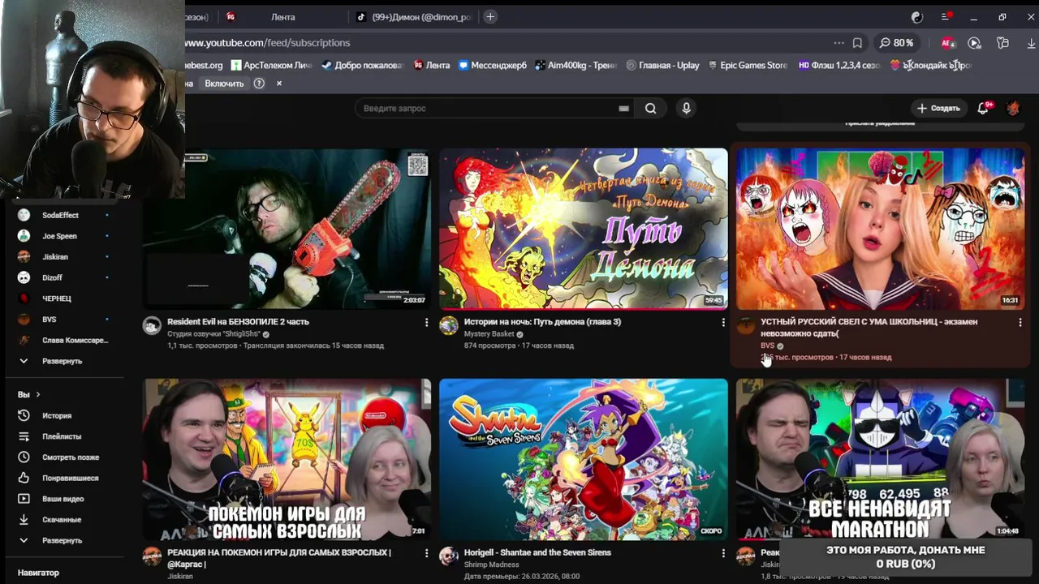Open options for РЕАКЦИЯ НА ПОКЕМОН video

pyautogui.click(x=426, y=553)
